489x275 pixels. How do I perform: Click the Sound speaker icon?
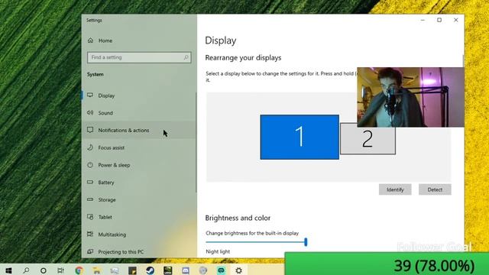tap(90, 112)
